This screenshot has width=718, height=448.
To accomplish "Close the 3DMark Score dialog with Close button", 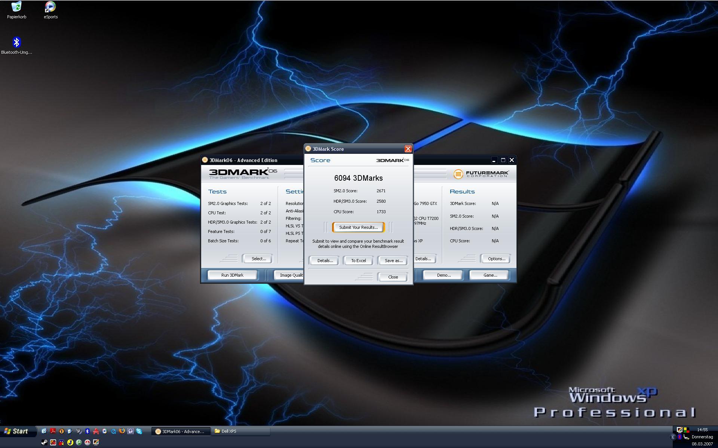I will point(393,277).
